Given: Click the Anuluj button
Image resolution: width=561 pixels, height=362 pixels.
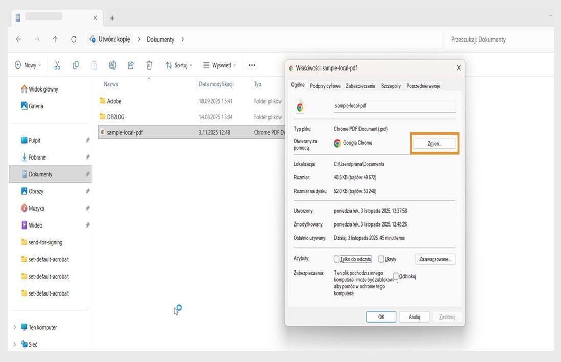Looking at the screenshot, I should point(414,317).
